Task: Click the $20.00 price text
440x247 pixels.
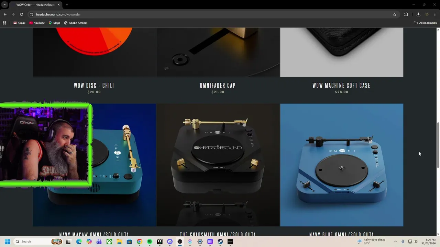Action: click(x=94, y=92)
